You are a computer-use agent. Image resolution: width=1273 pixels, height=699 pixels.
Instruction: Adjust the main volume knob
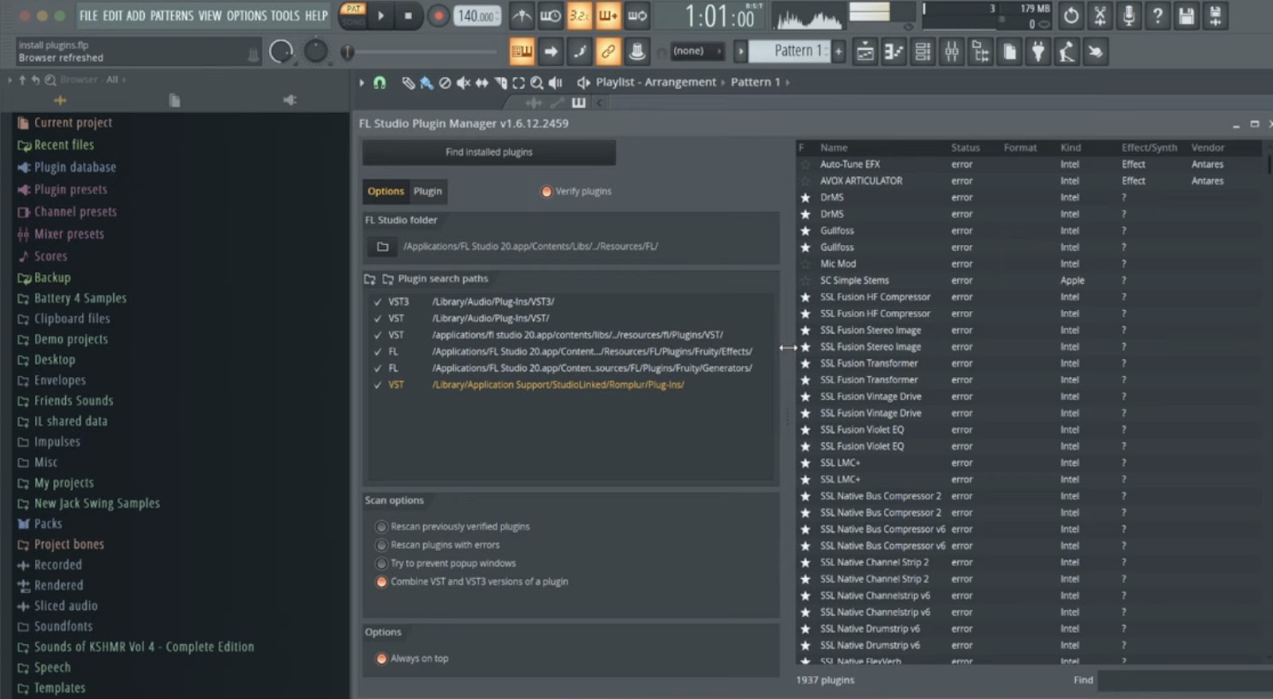tap(281, 52)
